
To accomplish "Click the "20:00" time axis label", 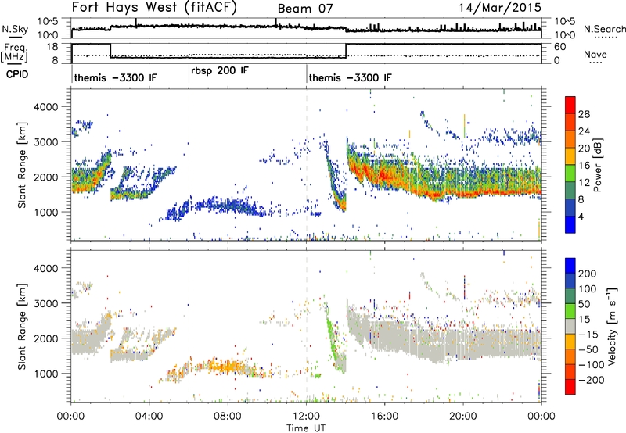I will click(x=462, y=417).
